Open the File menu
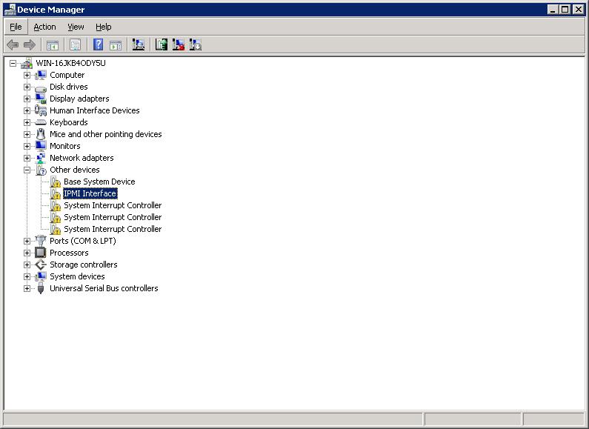This screenshot has width=589, height=429. point(16,27)
